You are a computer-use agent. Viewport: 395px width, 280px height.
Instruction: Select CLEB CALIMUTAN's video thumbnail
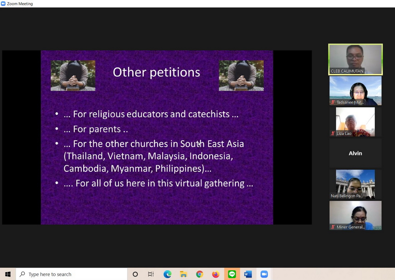(355, 59)
